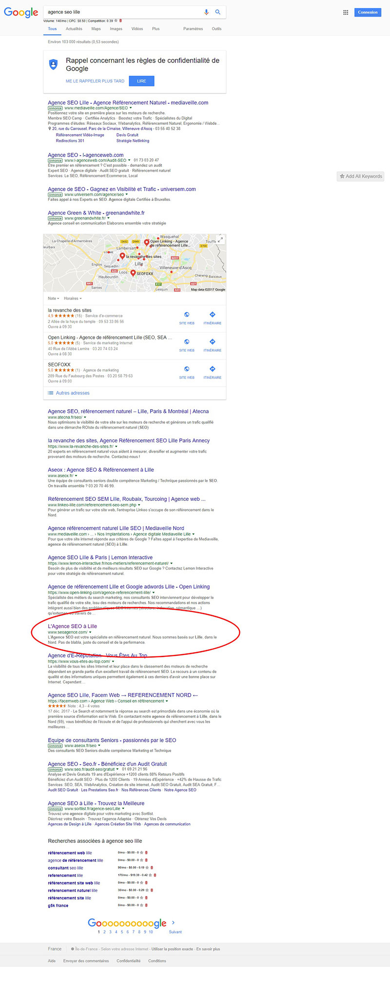The width and height of the screenshot is (390, 992).
Task: Expand arrow next to www.atecna.fr/seo/
Action: 85,417
